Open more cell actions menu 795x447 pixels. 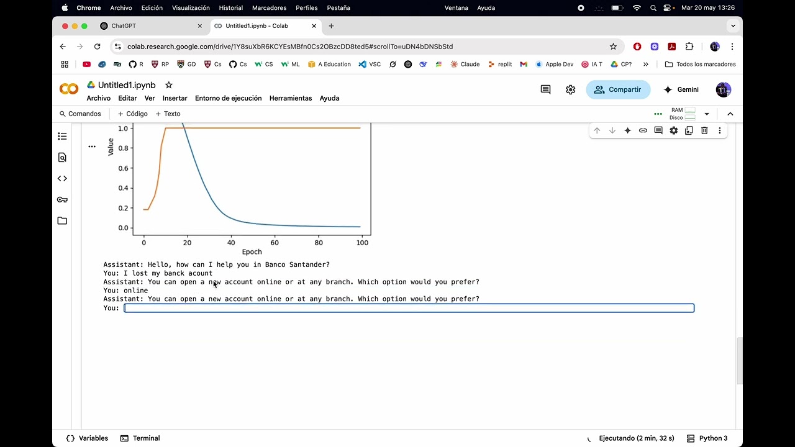[719, 130]
